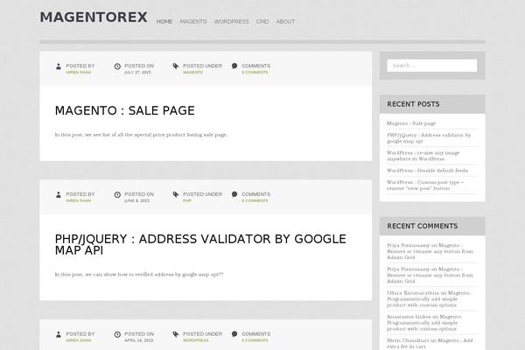
Task: Click the tag icon above the Magento category
Action: (x=176, y=66)
